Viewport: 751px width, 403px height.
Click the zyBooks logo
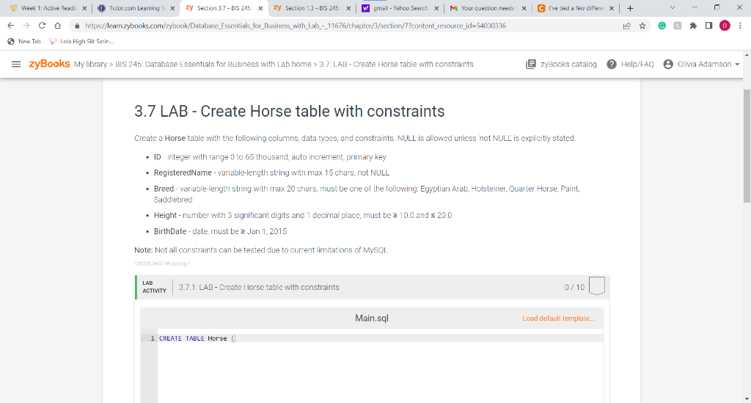pos(49,64)
